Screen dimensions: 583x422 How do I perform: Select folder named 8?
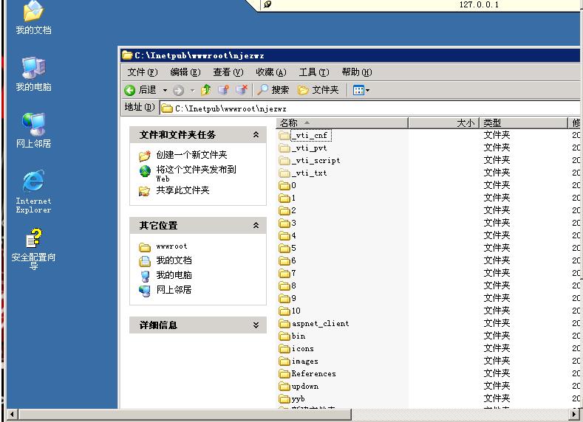pos(287,286)
